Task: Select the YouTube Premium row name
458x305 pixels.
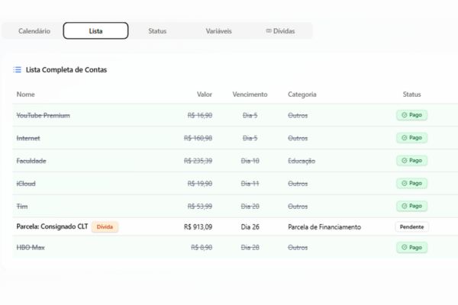Action: (x=43, y=115)
